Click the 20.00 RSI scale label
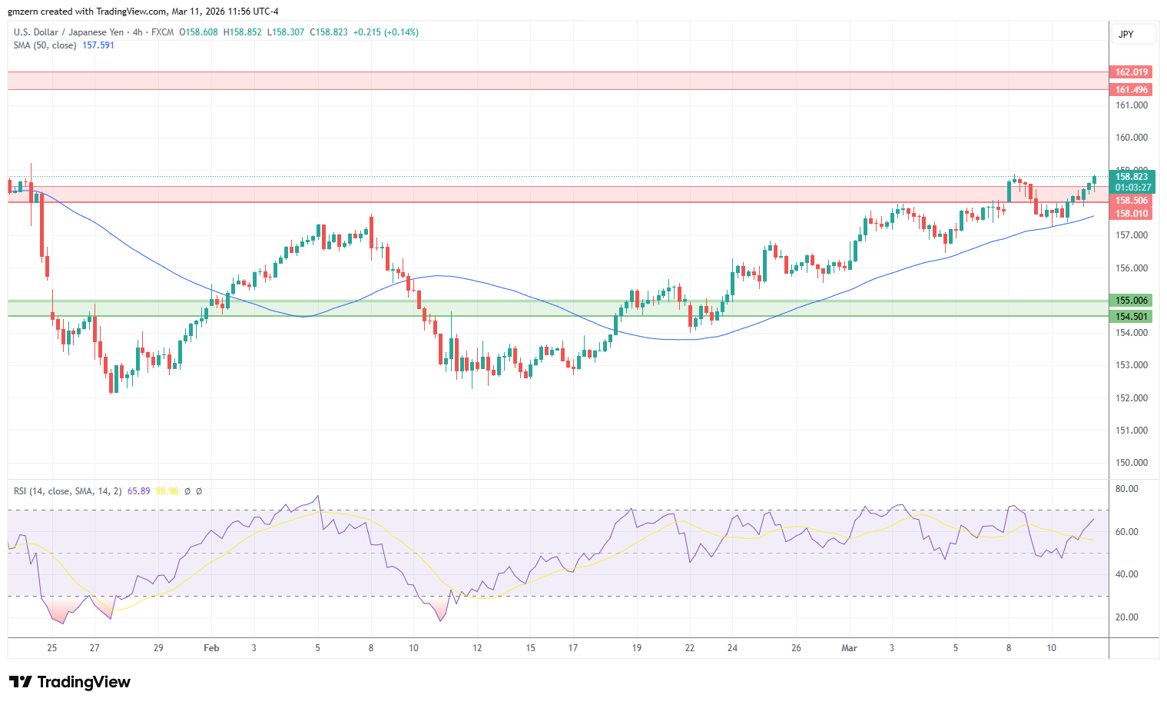This screenshot has height=705, width=1167. pyautogui.click(x=1126, y=617)
